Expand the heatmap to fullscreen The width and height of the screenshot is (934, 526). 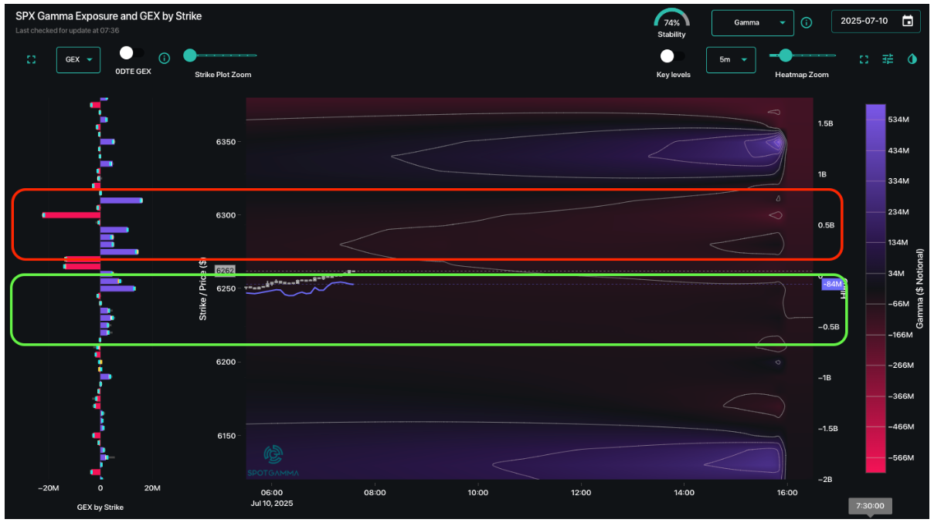(864, 59)
